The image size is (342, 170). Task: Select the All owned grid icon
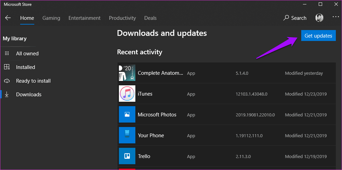7,54
